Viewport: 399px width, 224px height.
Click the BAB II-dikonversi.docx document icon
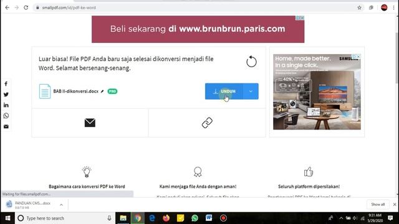(45, 91)
